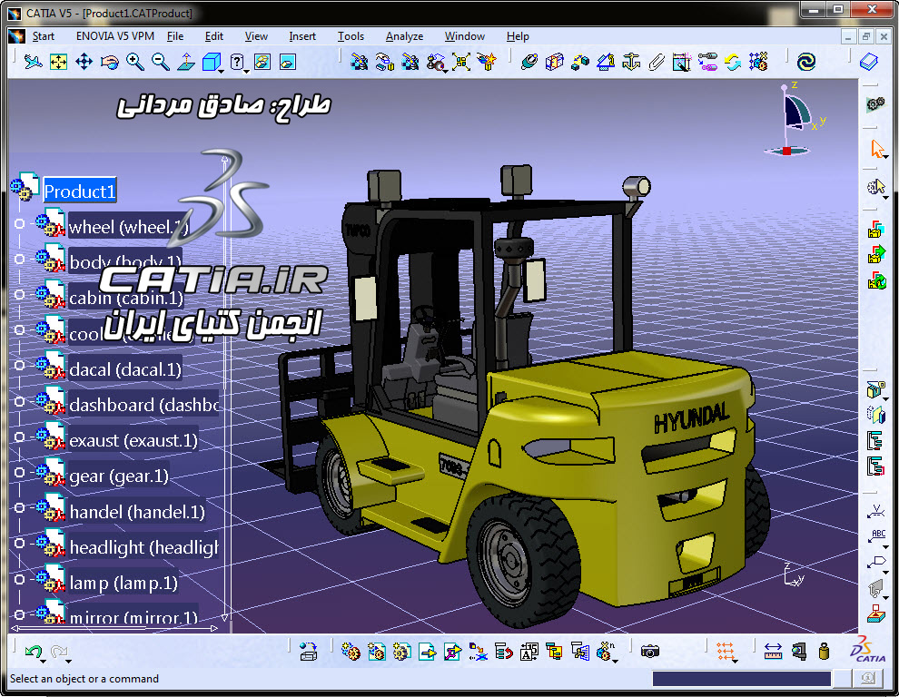The image size is (899, 697).
Task: Activate Fly Mode airplane icon
Action: tap(34, 62)
